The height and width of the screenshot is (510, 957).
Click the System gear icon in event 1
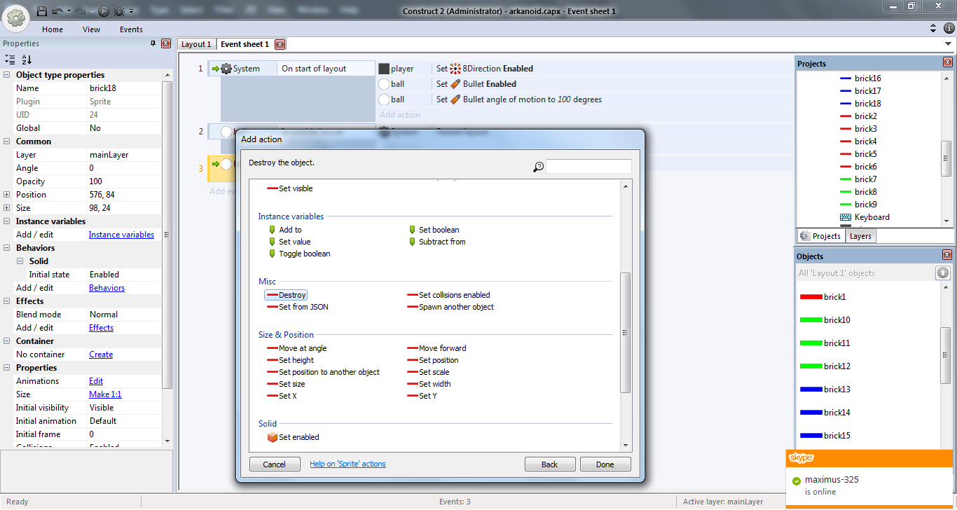tap(226, 69)
